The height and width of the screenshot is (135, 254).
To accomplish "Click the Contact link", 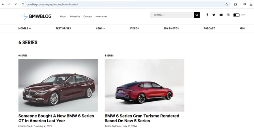I will pyautogui.click(x=88, y=16).
